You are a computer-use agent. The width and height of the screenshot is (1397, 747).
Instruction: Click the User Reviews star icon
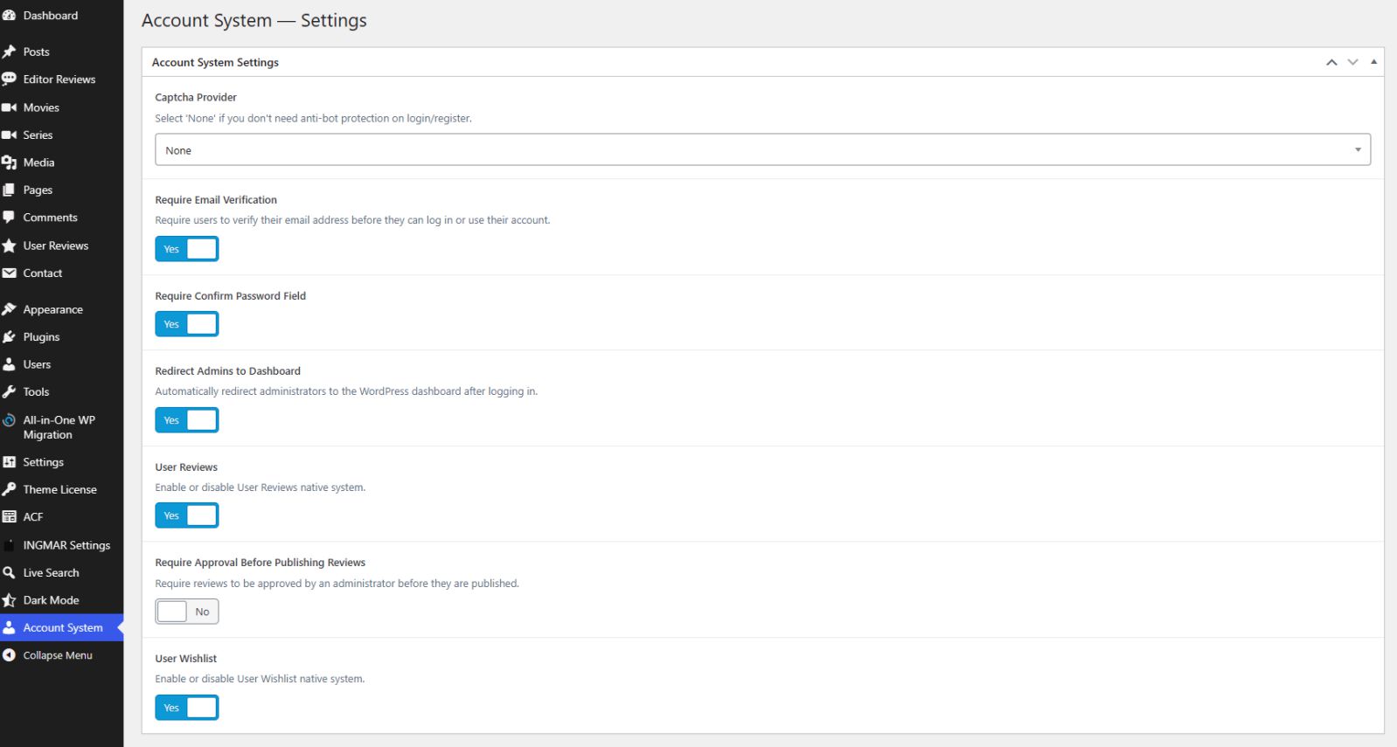coord(9,246)
